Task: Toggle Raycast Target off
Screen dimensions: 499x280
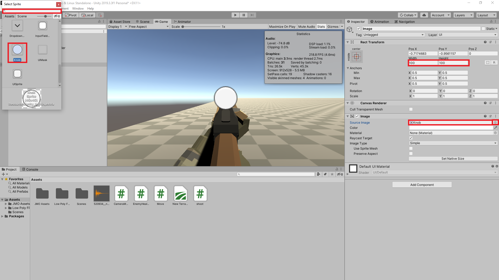Action: pyautogui.click(x=411, y=138)
